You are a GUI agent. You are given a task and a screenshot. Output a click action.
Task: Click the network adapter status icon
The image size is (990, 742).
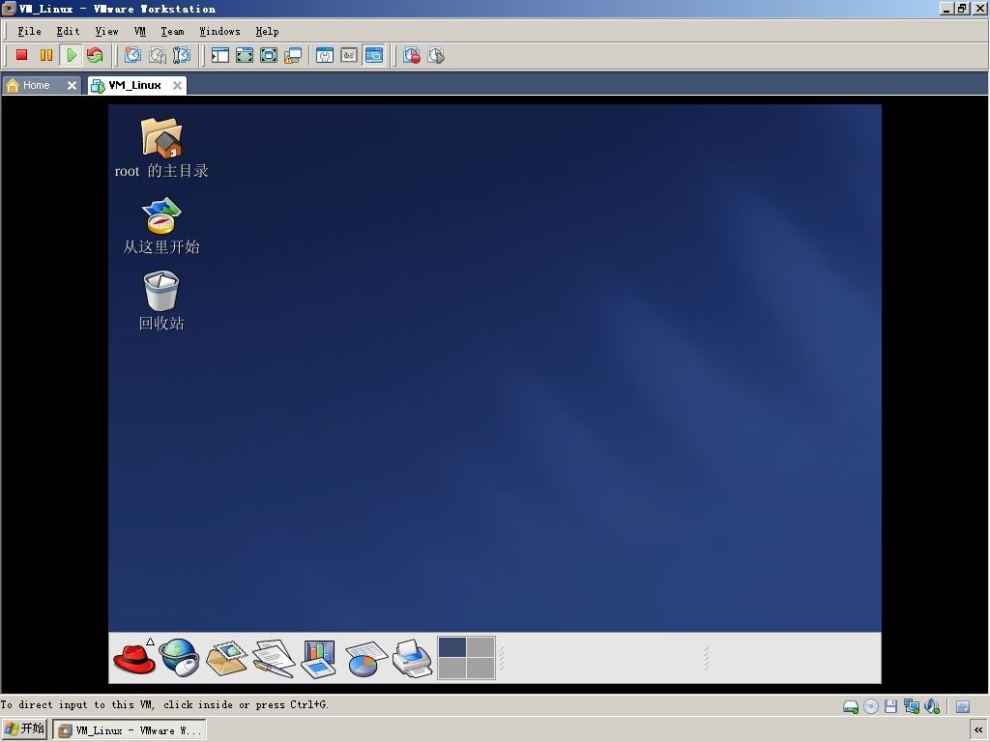911,706
